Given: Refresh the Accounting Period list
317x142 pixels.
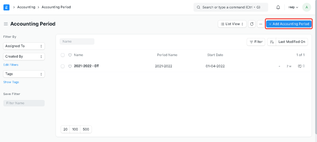Looking at the screenshot, I should click(x=252, y=24).
